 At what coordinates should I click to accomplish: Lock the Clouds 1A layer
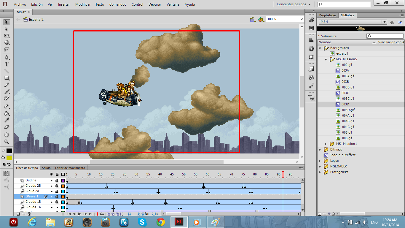57,207
